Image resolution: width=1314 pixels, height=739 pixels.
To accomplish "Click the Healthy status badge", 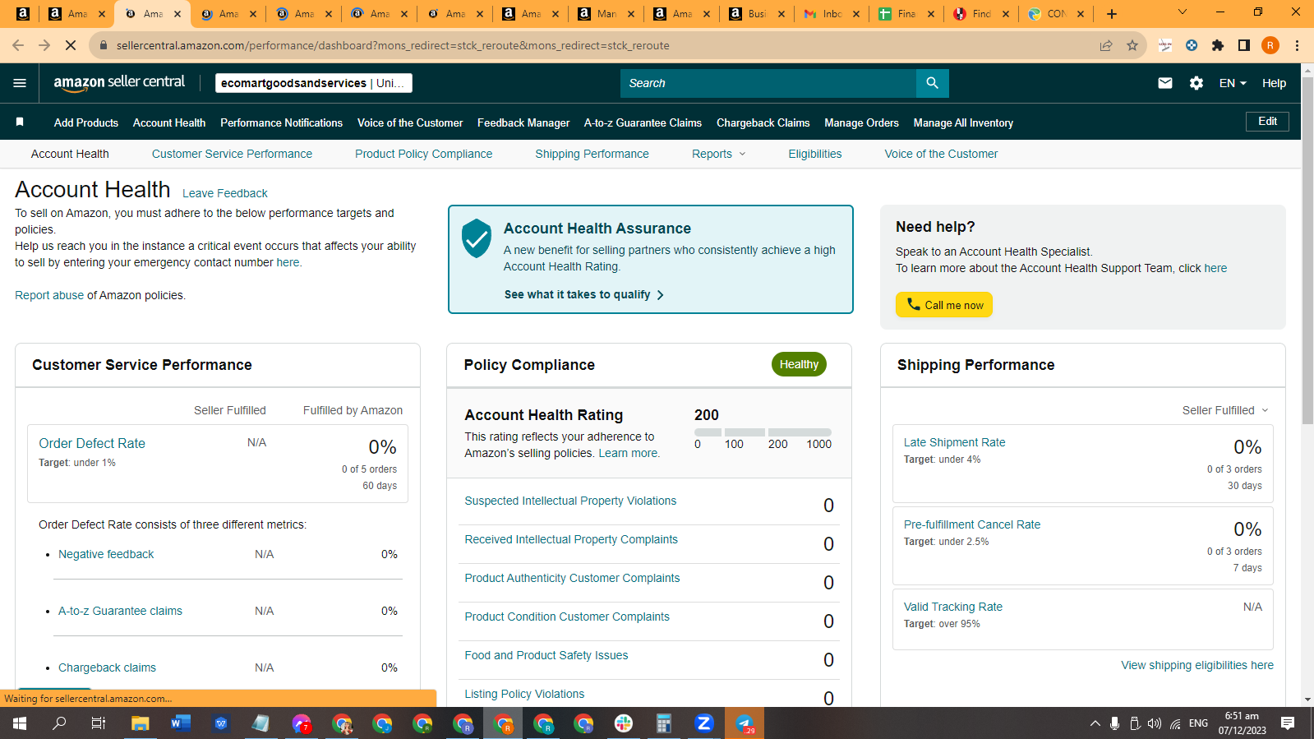I will 799,364.
